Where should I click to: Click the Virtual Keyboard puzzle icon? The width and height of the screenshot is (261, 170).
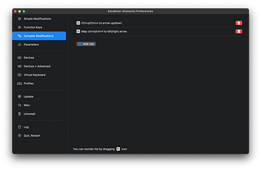point(20,75)
